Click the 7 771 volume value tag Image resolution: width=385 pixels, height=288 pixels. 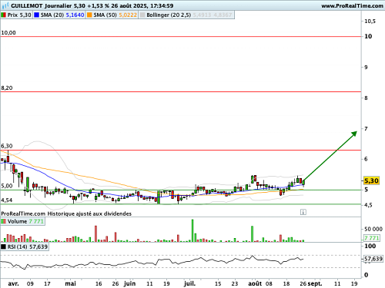tap(372, 238)
